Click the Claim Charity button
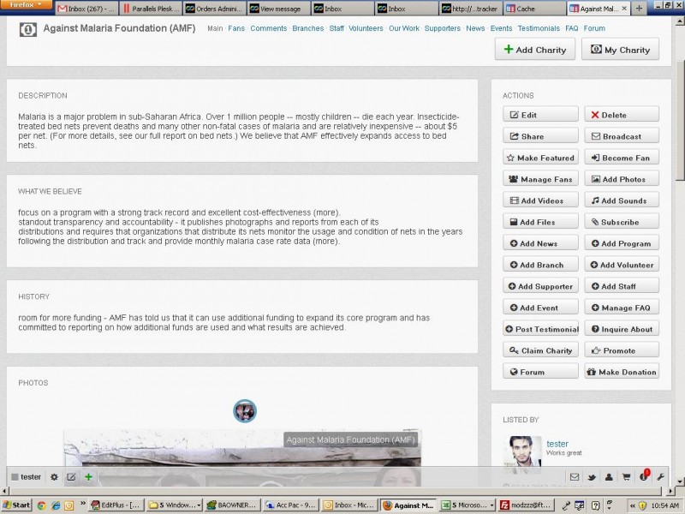The width and height of the screenshot is (685, 514). [x=540, y=350]
